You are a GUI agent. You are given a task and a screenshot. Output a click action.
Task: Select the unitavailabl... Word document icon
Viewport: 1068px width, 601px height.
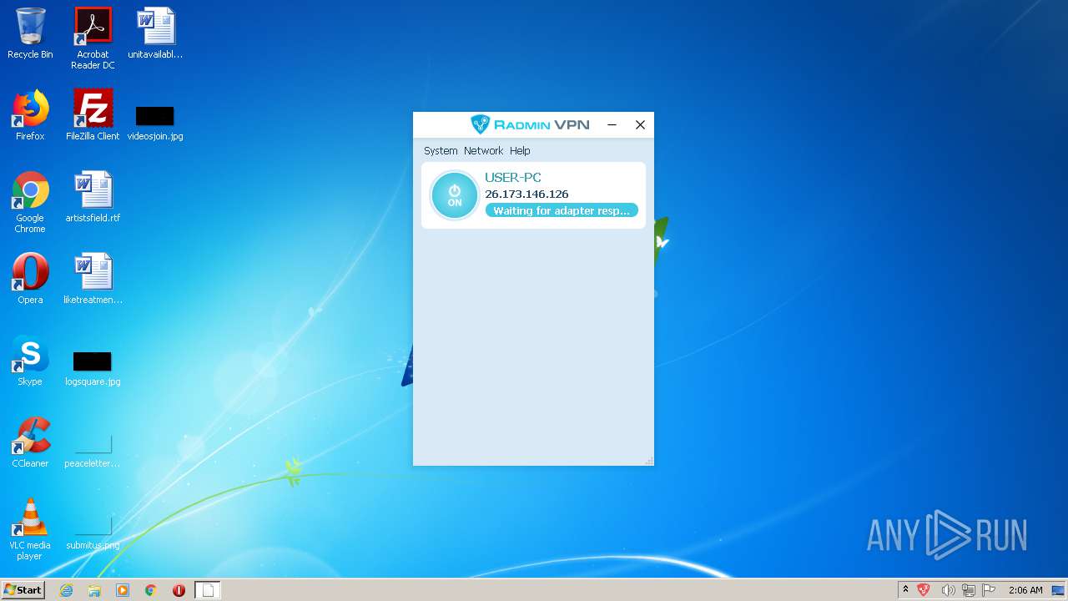pyautogui.click(x=155, y=33)
